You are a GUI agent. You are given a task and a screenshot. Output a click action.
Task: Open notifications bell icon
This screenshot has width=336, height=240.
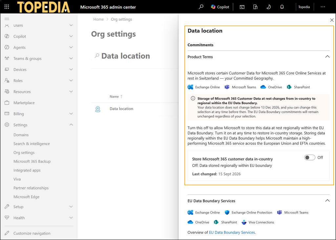tap(282, 7)
